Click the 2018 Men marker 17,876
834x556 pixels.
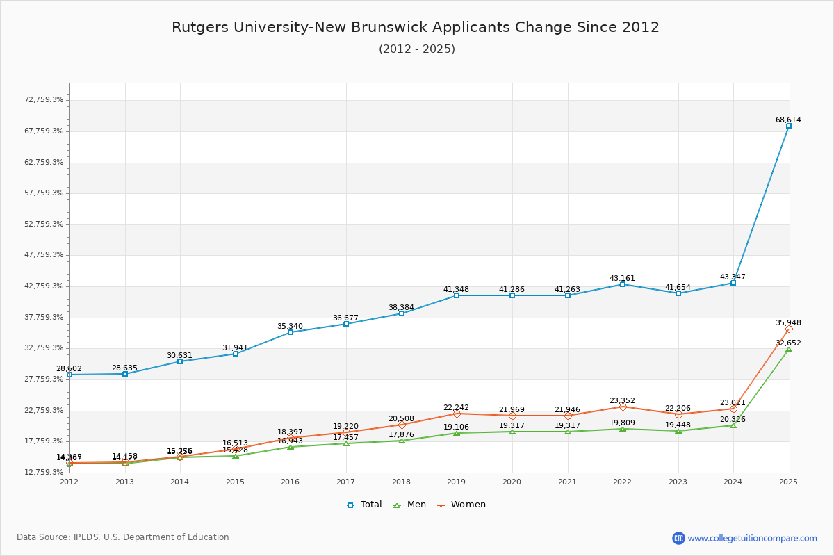402,441
